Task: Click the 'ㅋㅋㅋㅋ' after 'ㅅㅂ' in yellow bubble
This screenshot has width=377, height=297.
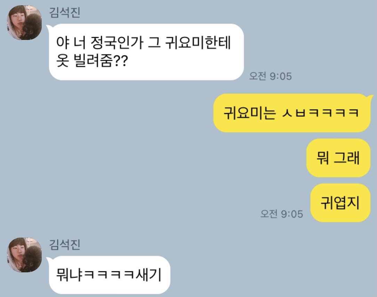Action: (x=334, y=113)
